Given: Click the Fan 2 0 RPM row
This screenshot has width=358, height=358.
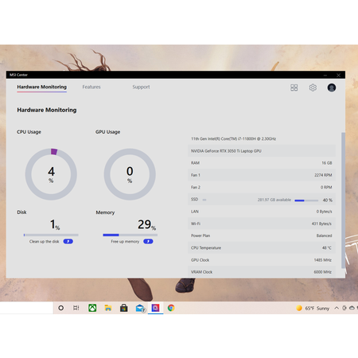Looking at the screenshot, I should point(262,187).
